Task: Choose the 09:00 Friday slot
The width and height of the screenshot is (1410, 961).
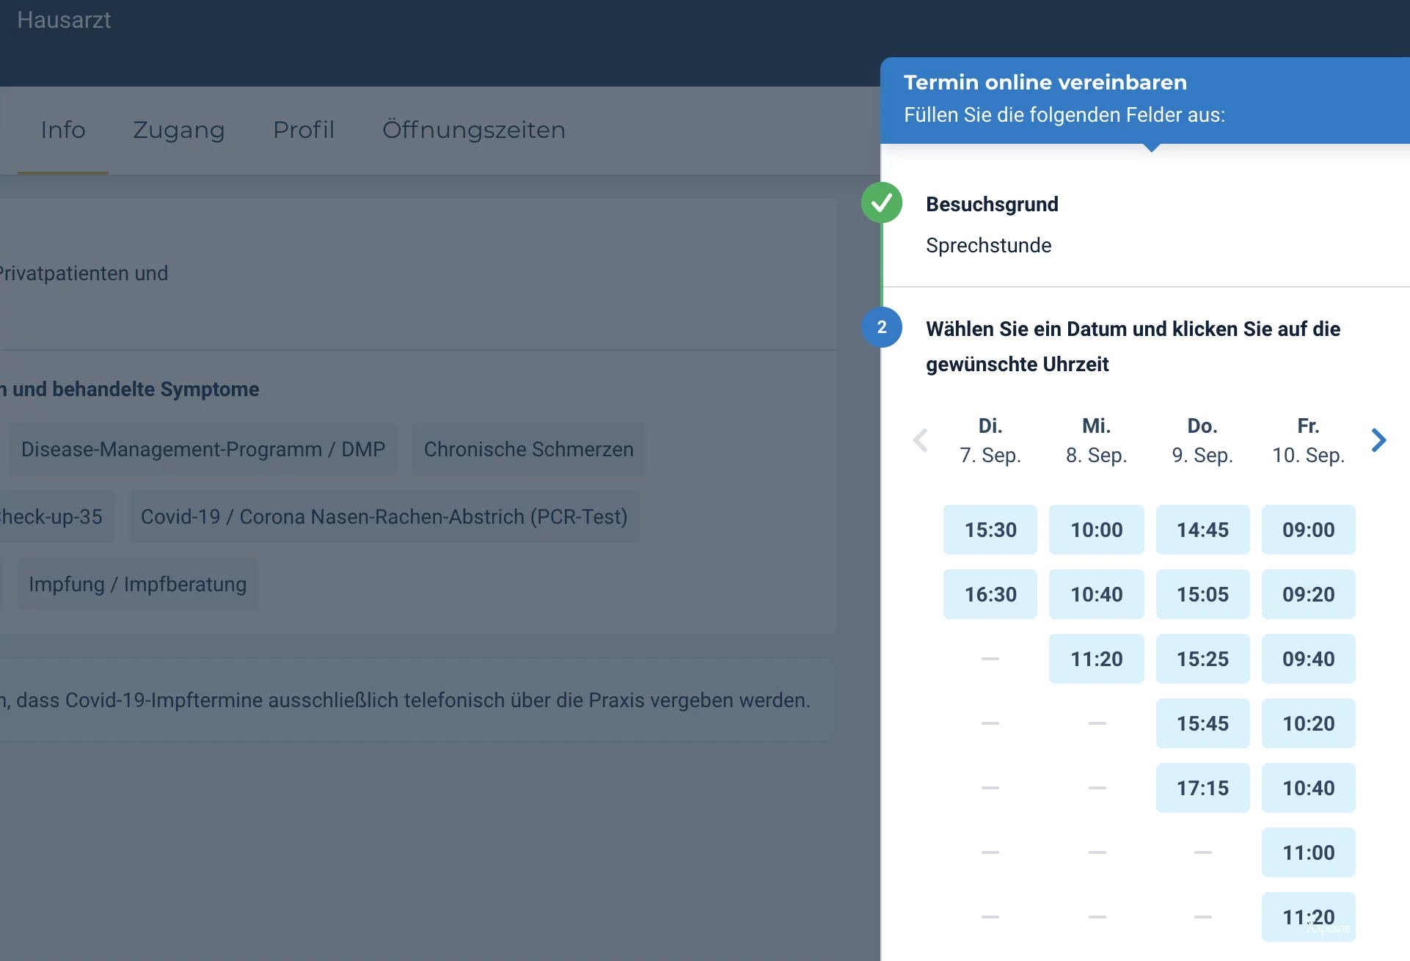Action: click(x=1309, y=530)
